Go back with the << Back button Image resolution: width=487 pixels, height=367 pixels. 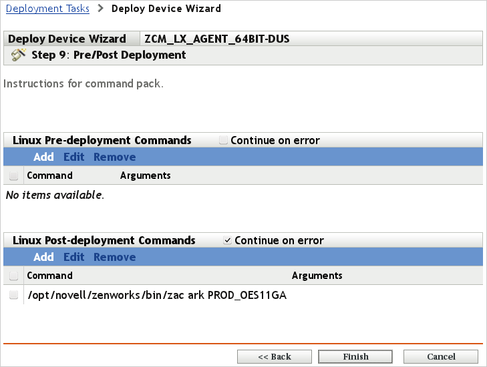[274, 357]
